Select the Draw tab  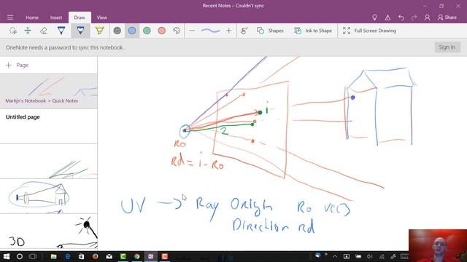80,17
